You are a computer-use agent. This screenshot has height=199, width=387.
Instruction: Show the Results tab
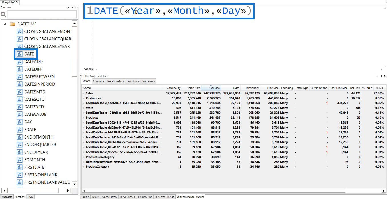(96, 197)
